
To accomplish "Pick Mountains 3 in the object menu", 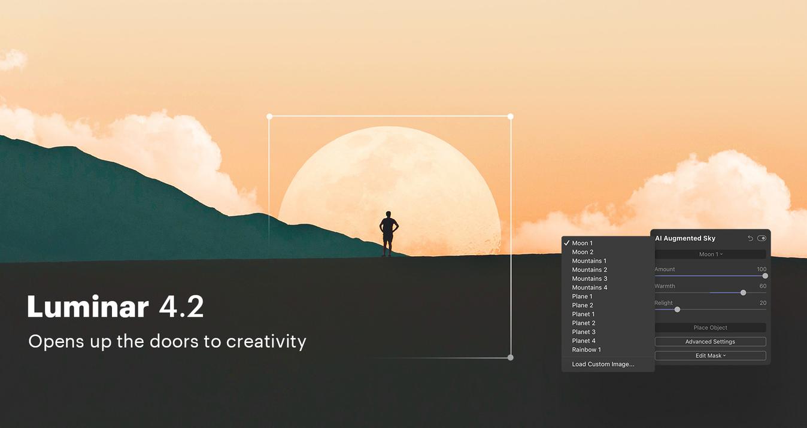I will point(589,278).
